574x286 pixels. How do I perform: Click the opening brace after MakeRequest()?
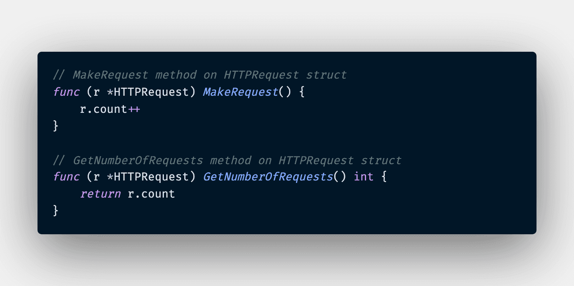[x=302, y=92]
